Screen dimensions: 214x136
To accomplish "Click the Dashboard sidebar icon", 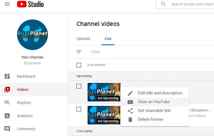I will (7, 76).
